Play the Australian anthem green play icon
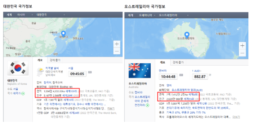The image size is (258, 126). click(x=148, y=105)
